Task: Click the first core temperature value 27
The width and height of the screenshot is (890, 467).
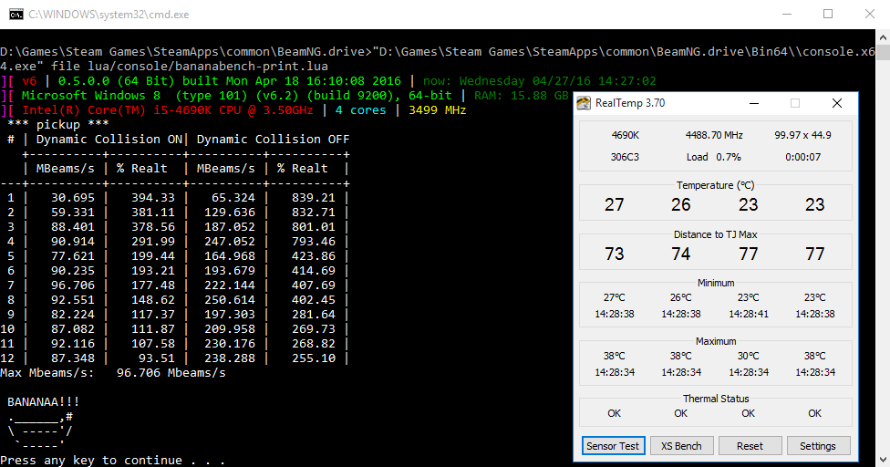Action: (x=614, y=204)
